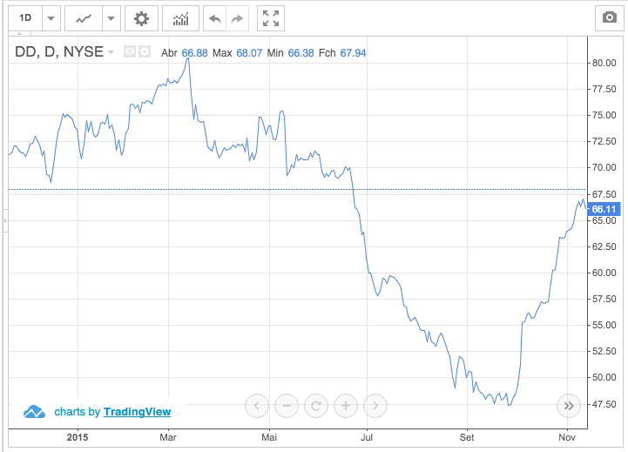Take a chart snapshot with the camera

coord(609,17)
